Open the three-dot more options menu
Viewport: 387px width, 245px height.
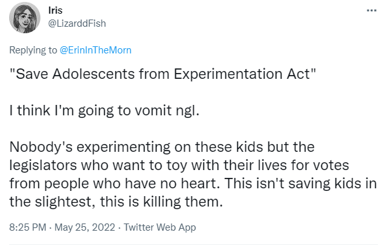(371, 10)
